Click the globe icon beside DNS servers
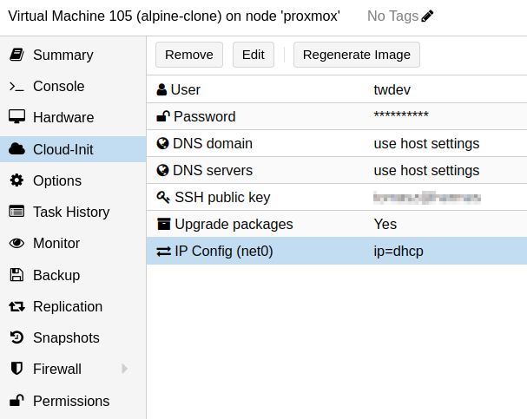 [162, 170]
